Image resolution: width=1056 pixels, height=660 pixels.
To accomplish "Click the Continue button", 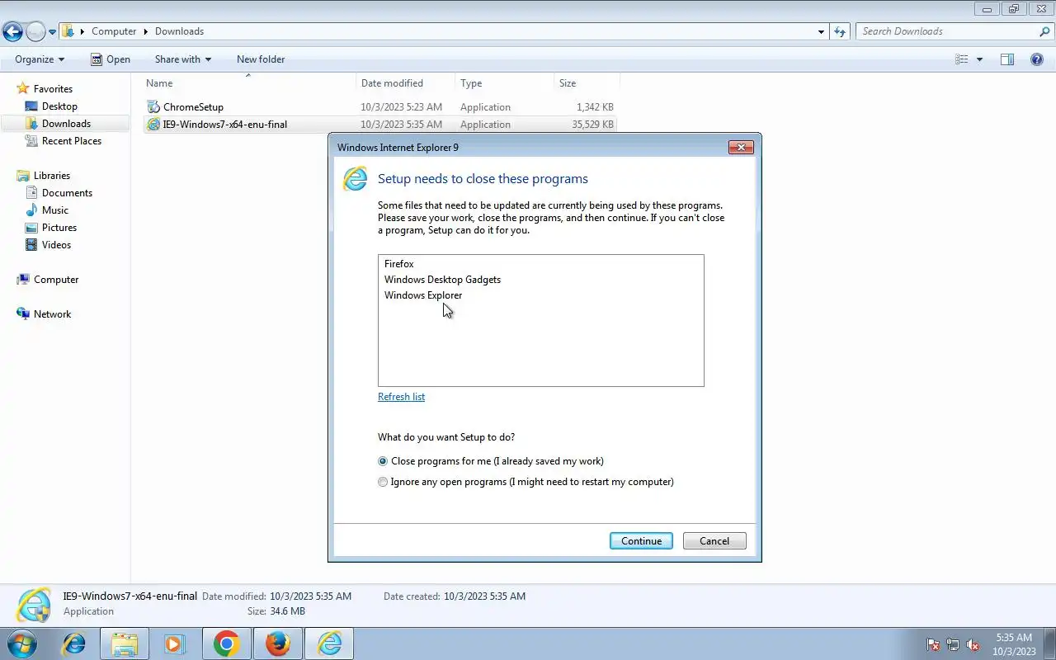I will coord(641,541).
